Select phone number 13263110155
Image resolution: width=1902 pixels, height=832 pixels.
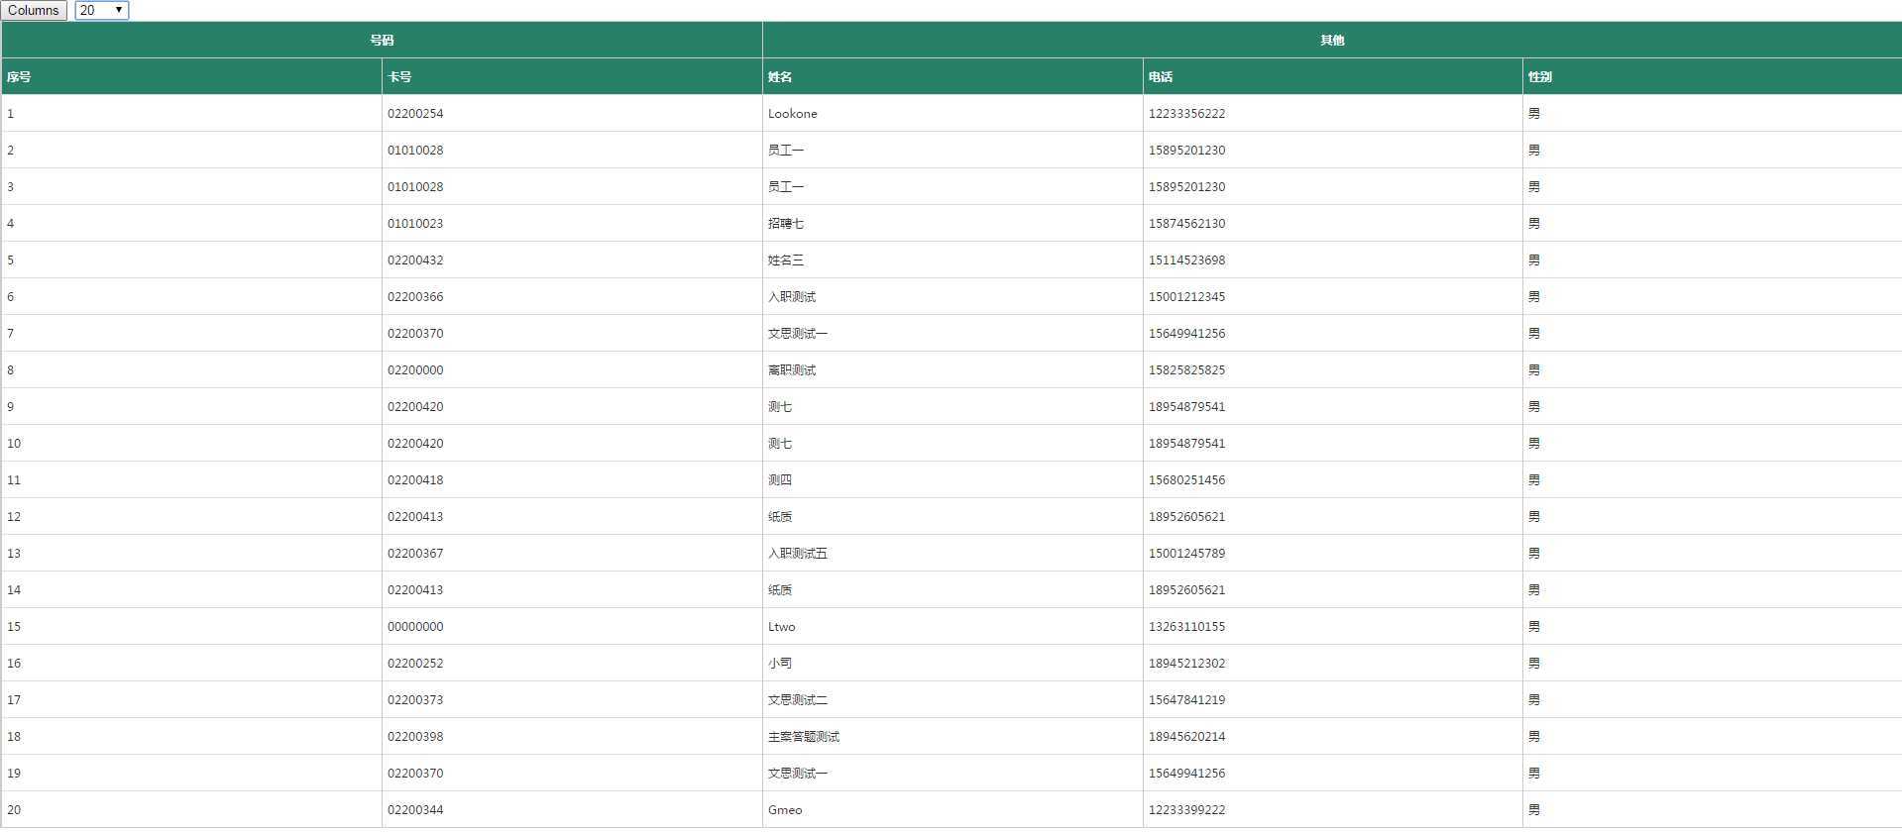coord(1186,627)
